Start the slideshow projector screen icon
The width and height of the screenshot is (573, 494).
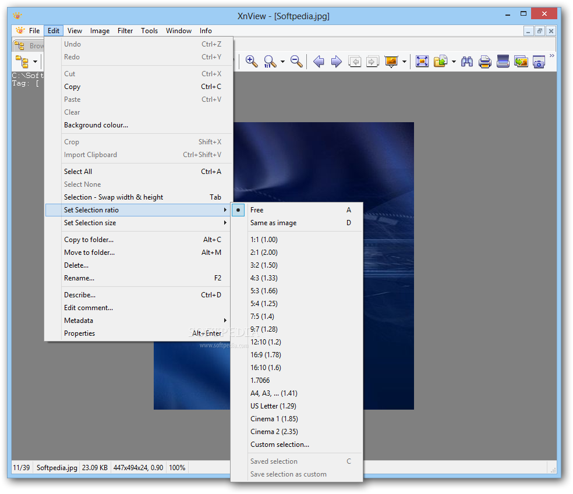[391, 61]
